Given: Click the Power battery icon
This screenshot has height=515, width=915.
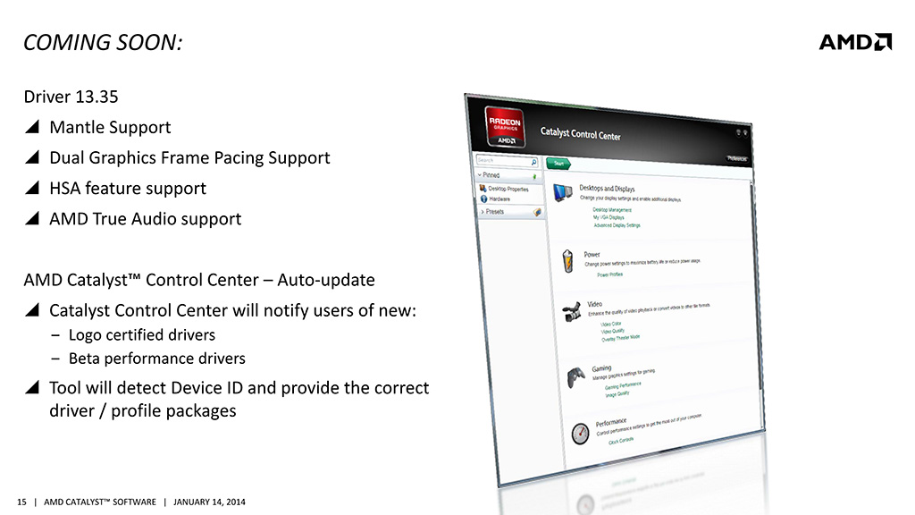Looking at the screenshot, I should (567, 261).
